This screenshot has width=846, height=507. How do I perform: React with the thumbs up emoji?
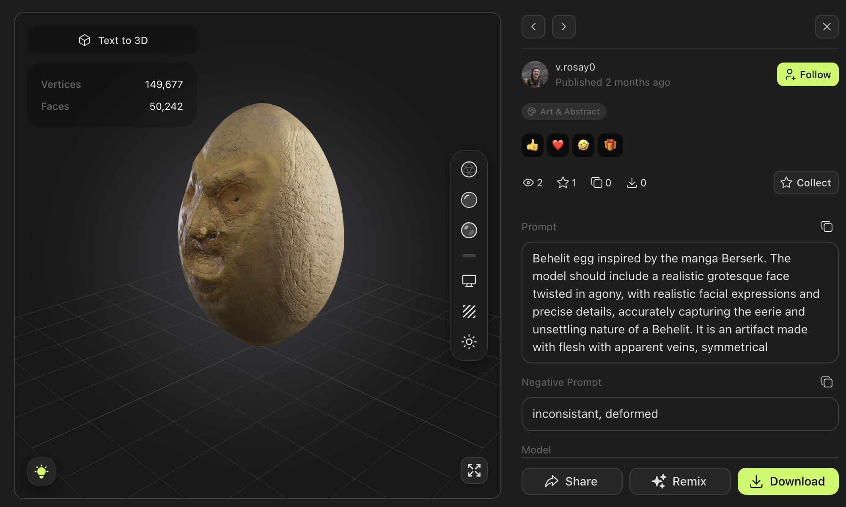coord(532,145)
